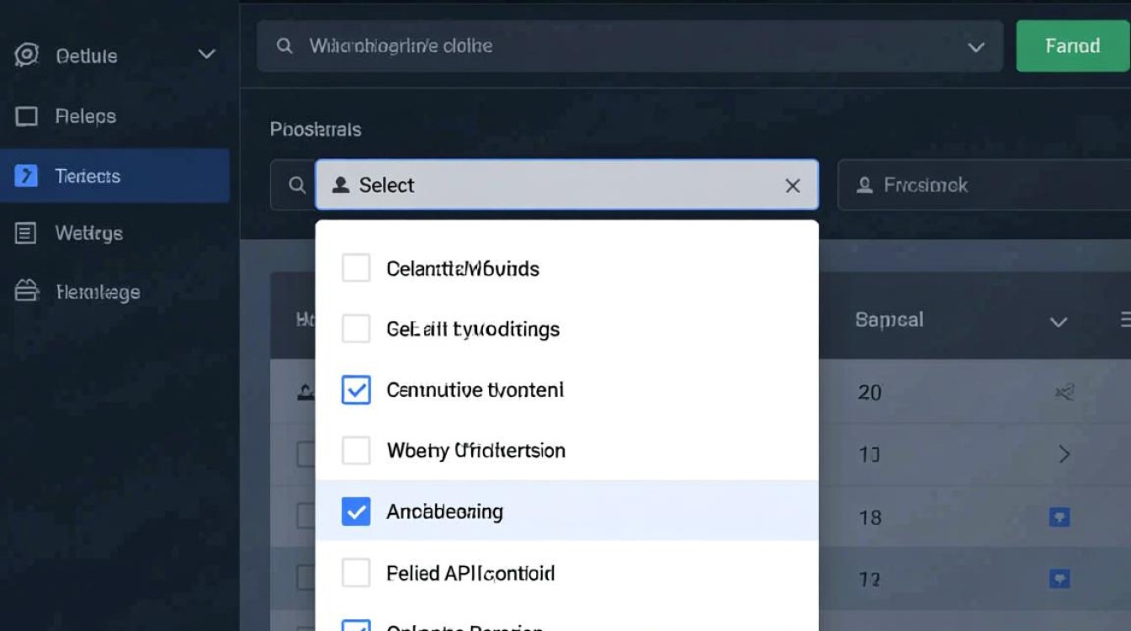Expand the Oetlule sidebar chevron
This screenshot has height=631, width=1131.
pos(206,56)
